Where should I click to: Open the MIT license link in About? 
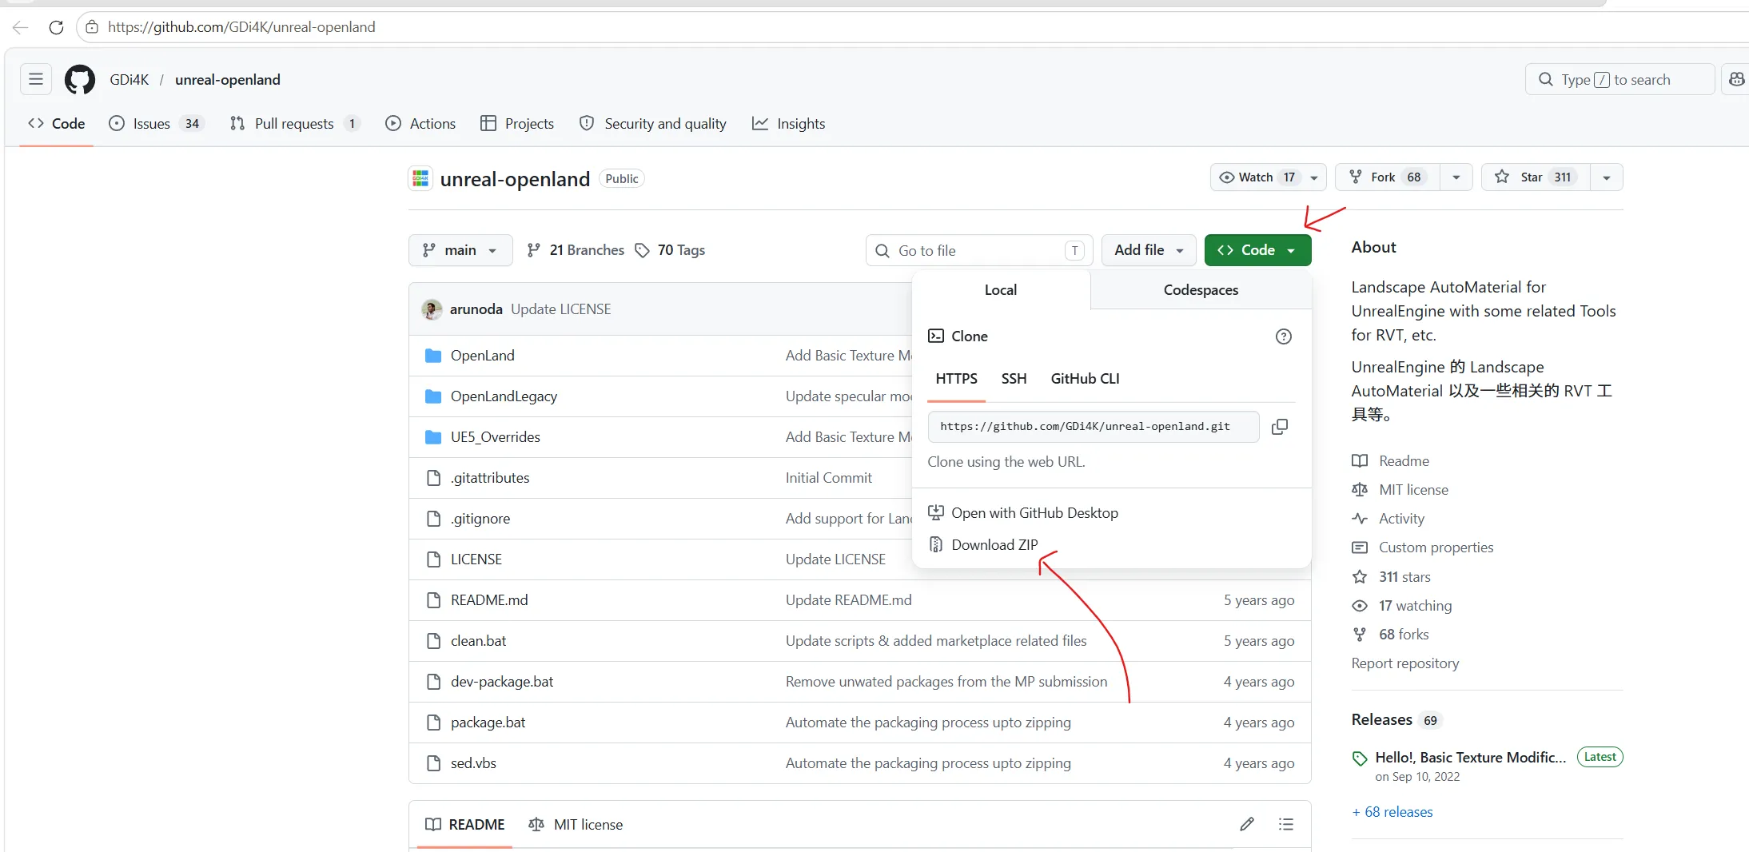(1400, 490)
